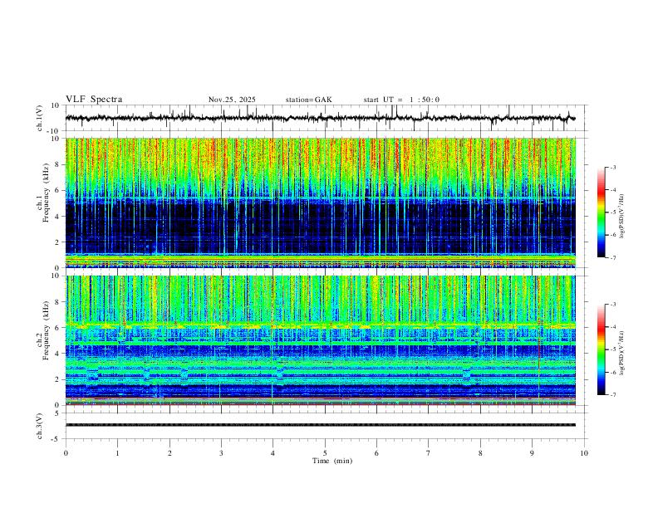Click the "4" kHz tick on ch.1 frequency axis
The width and height of the screenshot is (658, 508).
click(x=57, y=217)
